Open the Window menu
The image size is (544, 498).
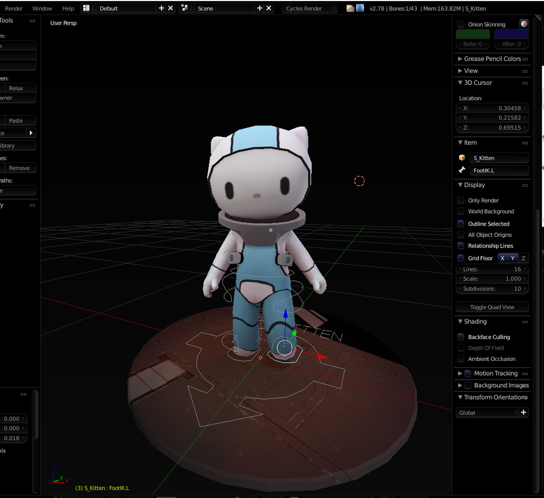[x=42, y=9]
